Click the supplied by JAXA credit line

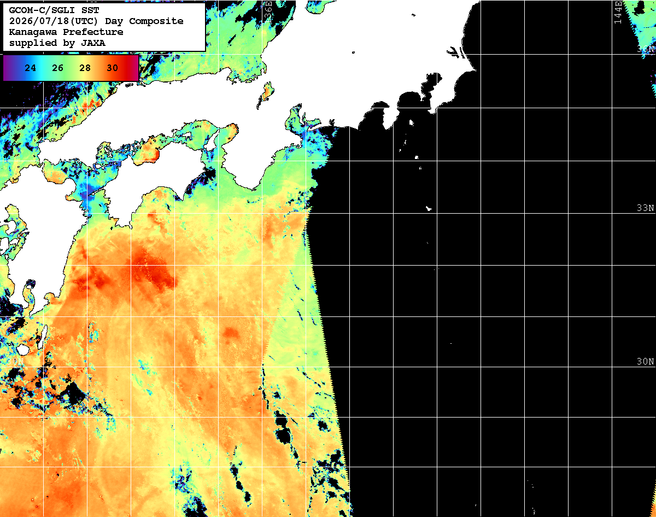[x=57, y=43]
